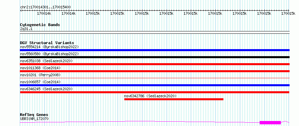Click variant label nsv6342786 (Sedlazeck2020)
The image size is (299, 126).
pyautogui.click(x=150, y=96)
